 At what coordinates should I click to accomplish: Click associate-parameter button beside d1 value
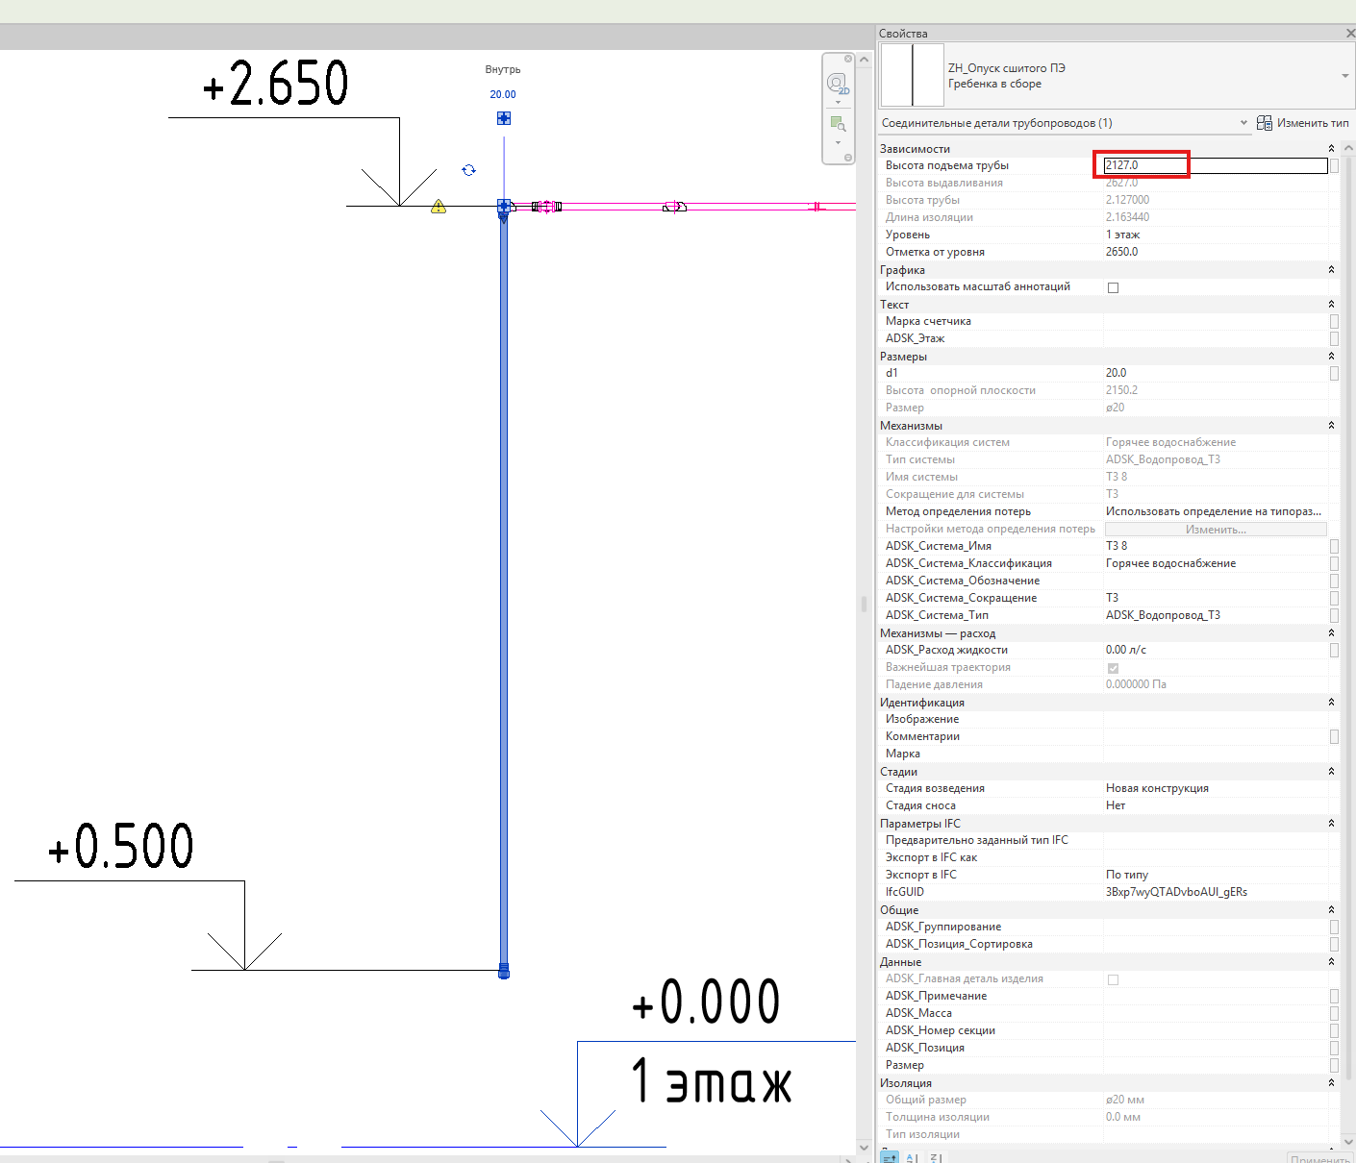click(1335, 373)
